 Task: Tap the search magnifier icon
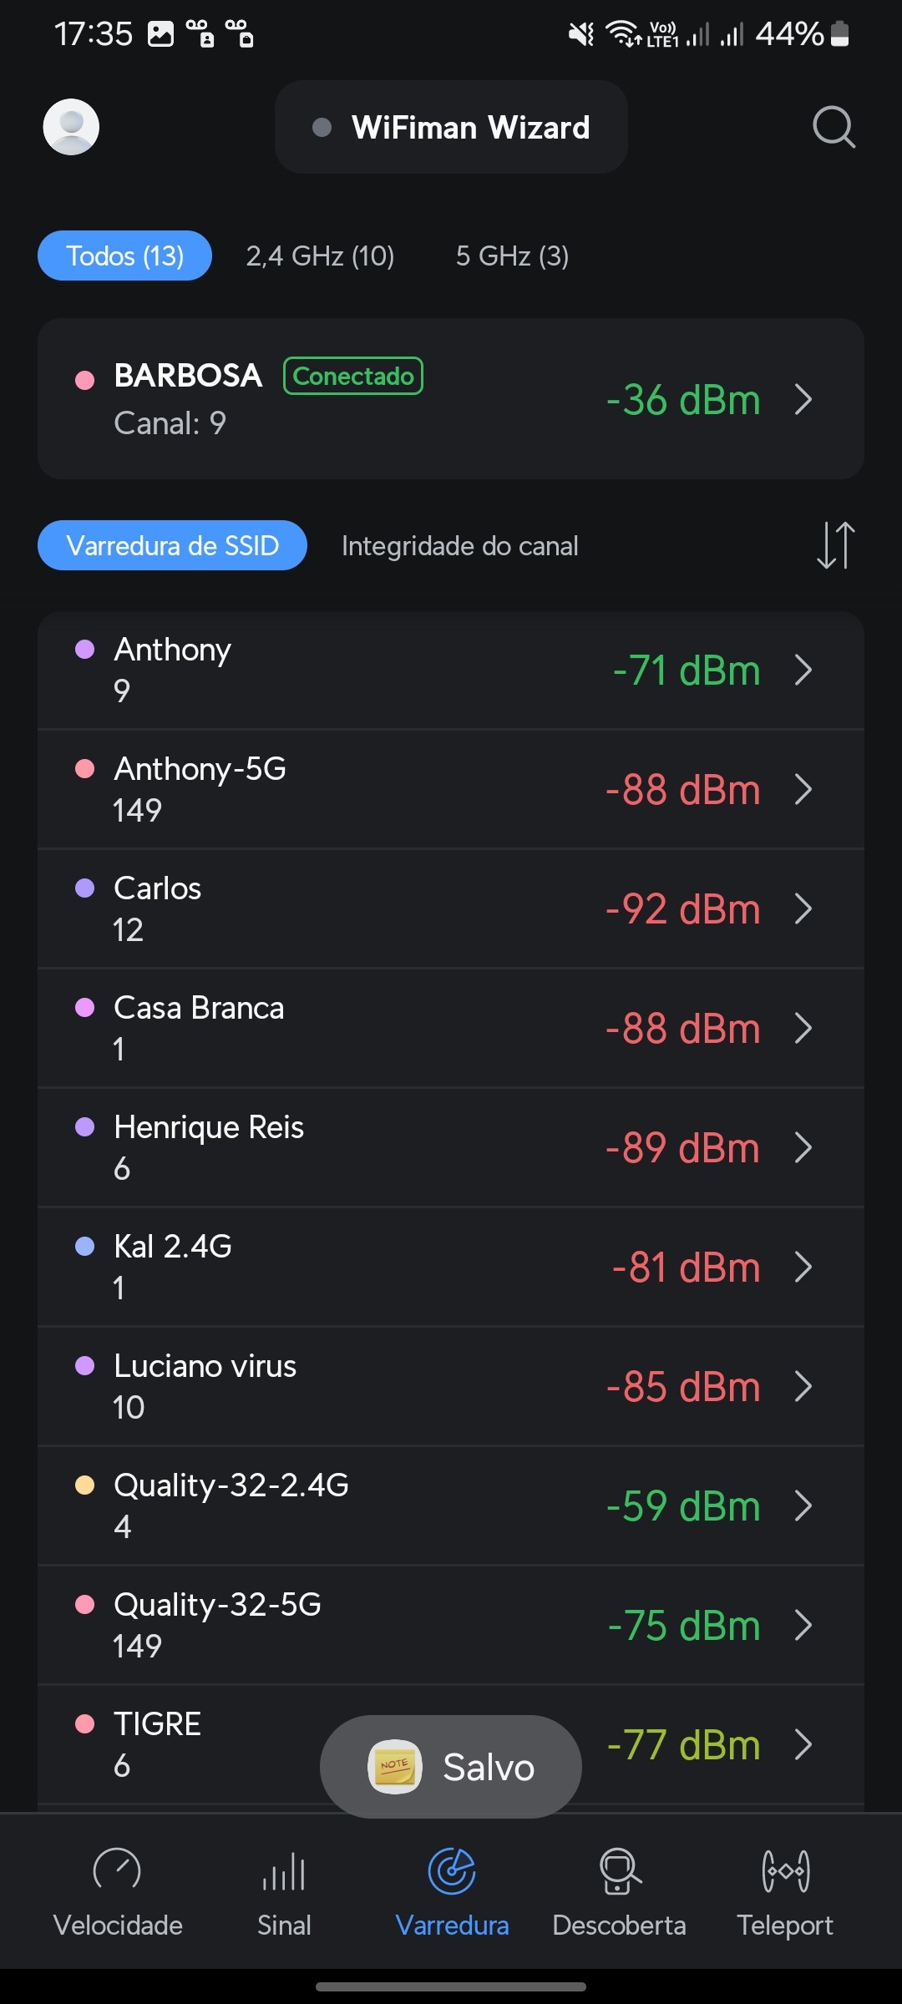(x=834, y=127)
